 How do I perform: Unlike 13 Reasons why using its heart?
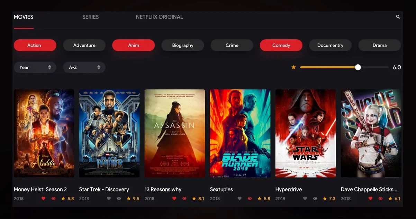coord(174,199)
